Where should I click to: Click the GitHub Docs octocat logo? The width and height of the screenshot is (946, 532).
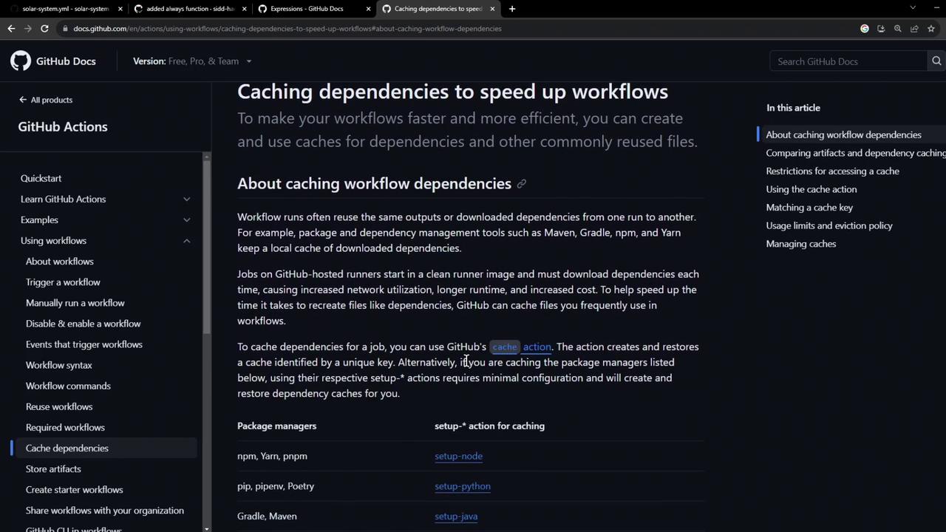pyautogui.click(x=21, y=61)
